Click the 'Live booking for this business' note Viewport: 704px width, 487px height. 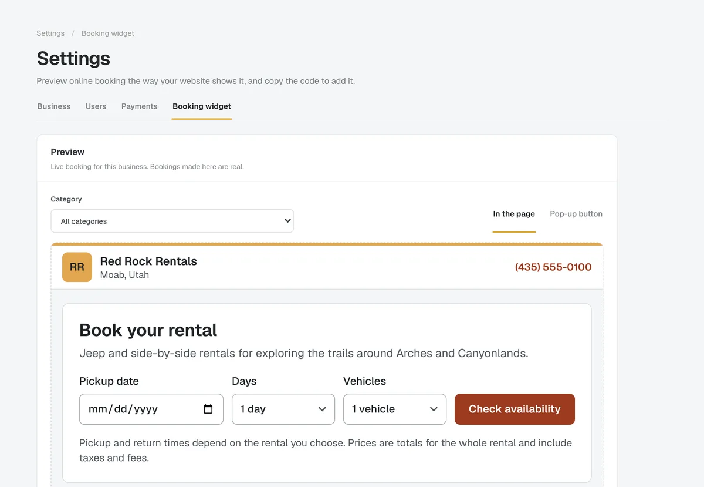tap(147, 167)
